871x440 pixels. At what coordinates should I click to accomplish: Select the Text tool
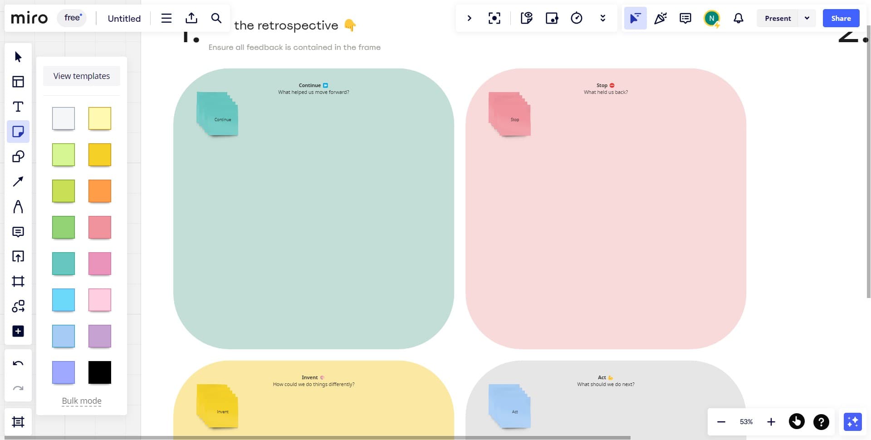click(x=18, y=107)
